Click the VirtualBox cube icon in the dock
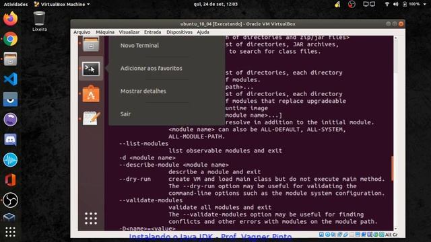431x242 pixels. coord(9,217)
